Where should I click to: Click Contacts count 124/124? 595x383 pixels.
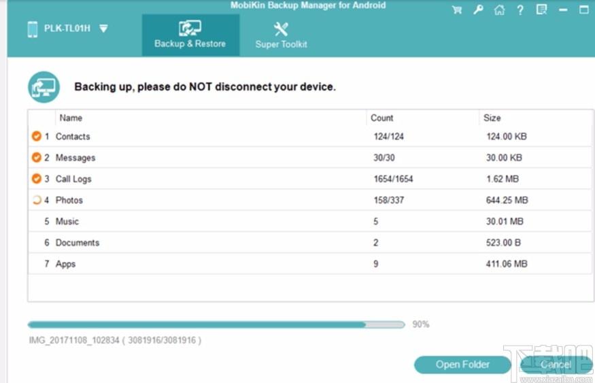pos(388,136)
